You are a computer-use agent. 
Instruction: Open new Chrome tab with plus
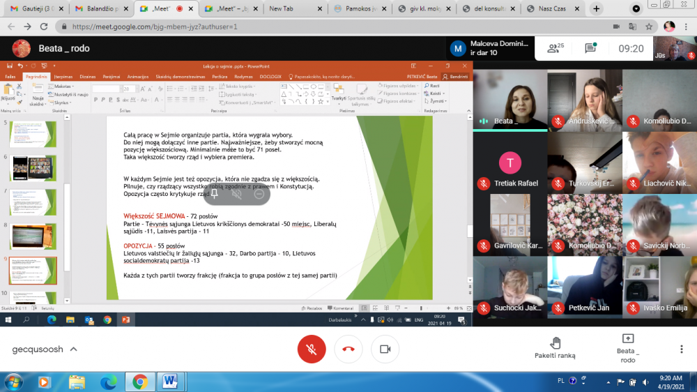pos(597,8)
